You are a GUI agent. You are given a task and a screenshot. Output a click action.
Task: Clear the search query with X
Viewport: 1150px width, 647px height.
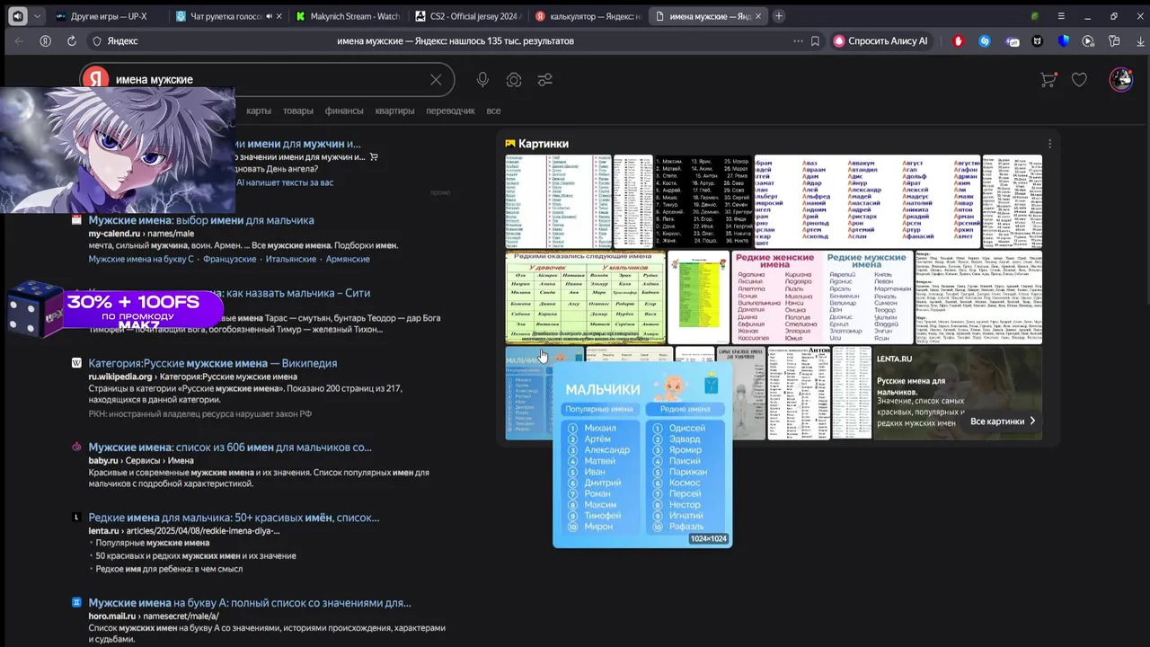[x=436, y=80]
